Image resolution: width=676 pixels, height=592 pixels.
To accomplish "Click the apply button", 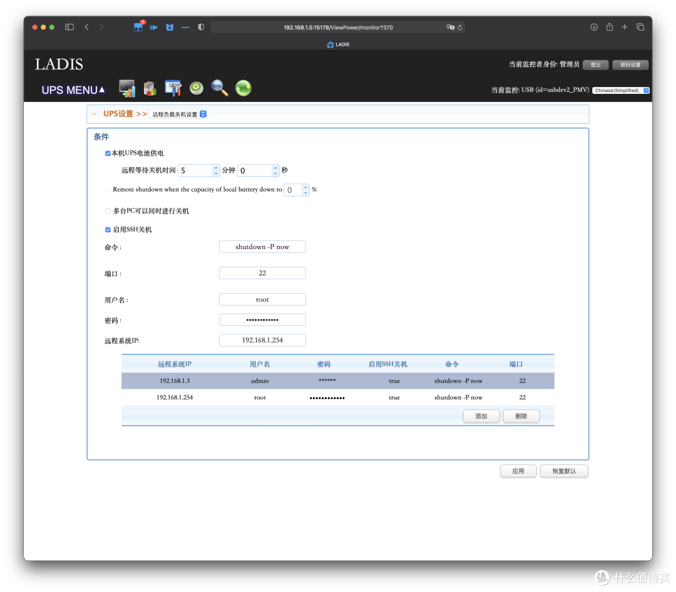I will tap(518, 471).
